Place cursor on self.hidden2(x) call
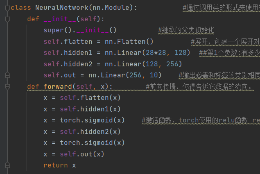This screenshot has width=260, height=174. tap(90, 132)
